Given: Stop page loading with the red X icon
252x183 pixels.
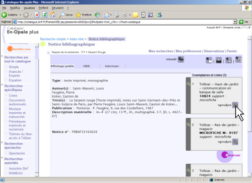Looking at the screenshot, I should [37, 15].
